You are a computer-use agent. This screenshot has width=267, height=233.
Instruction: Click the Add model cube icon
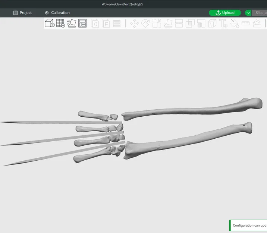pos(50,23)
